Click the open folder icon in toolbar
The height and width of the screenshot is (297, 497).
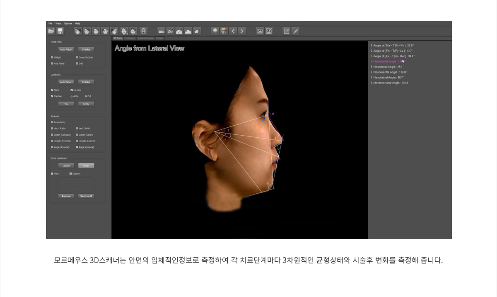(x=51, y=31)
